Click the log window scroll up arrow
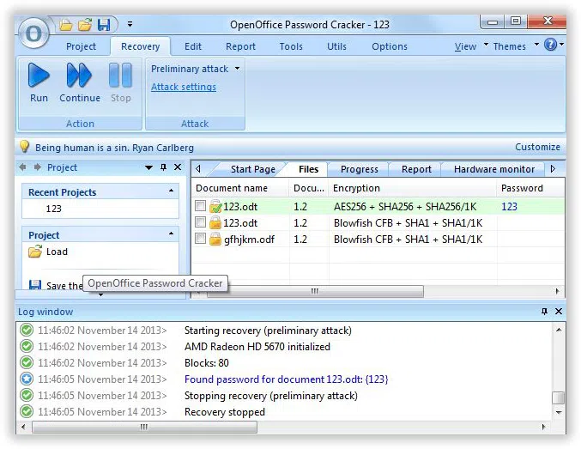This screenshot has height=449, width=581. (x=559, y=330)
